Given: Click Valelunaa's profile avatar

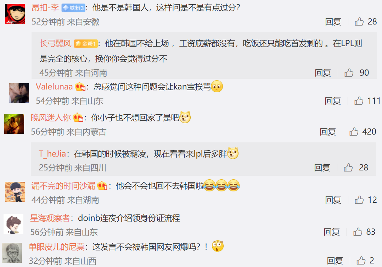Looking at the screenshot, I should tap(19, 93).
